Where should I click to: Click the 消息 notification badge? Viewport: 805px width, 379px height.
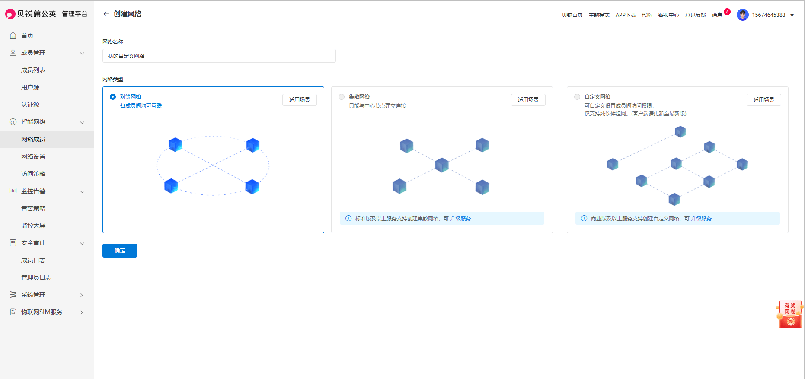tap(727, 12)
